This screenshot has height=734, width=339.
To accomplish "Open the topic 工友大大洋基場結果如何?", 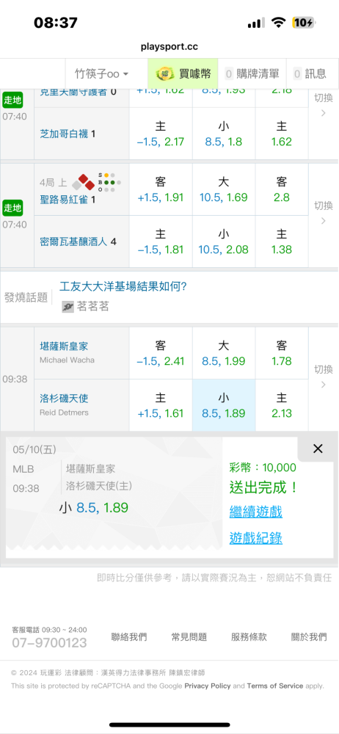I will (x=123, y=286).
